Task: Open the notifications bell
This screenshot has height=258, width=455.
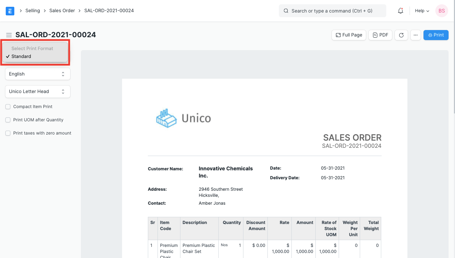Action: coord(401,11)
